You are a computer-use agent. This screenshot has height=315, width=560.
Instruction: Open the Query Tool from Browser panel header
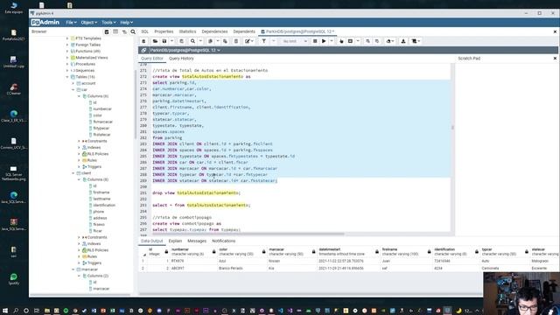tap(107, 31)
